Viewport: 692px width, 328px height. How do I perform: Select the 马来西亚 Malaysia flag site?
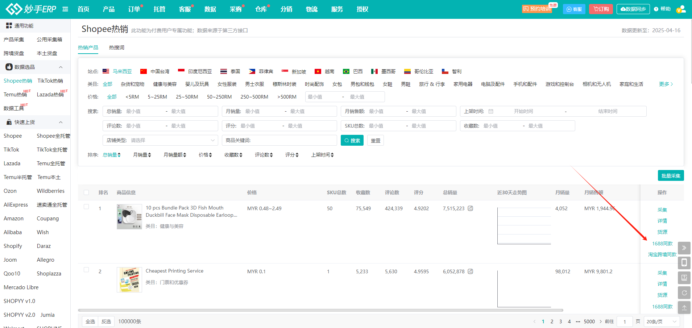(106, 71)
